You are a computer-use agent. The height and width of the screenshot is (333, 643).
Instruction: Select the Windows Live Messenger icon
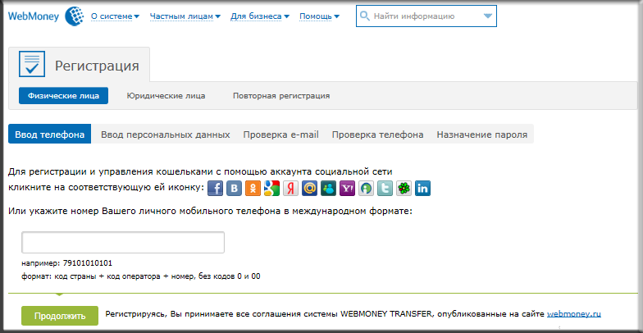(328, 189)
